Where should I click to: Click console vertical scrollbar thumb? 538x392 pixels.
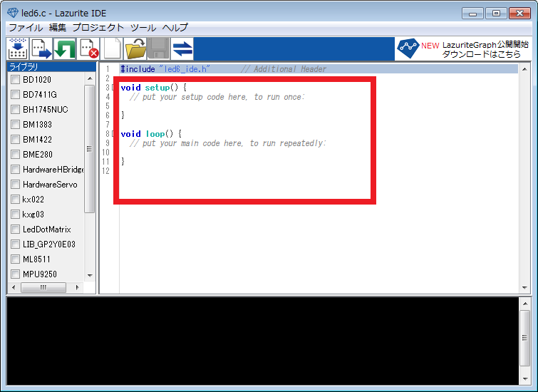coord(525,338)
